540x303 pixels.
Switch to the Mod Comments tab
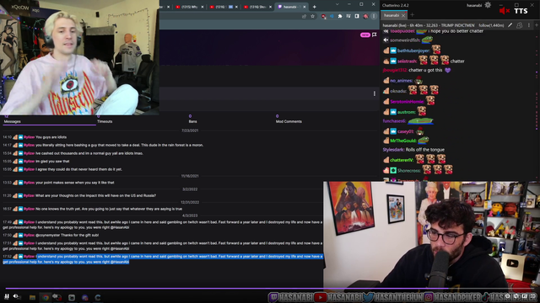click(289, 121)
